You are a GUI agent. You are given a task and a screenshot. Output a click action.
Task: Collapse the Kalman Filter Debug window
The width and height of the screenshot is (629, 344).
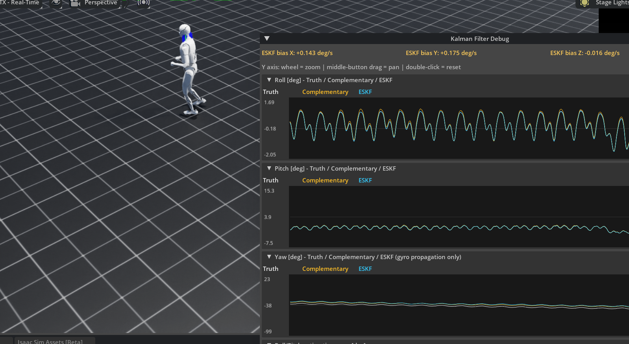point(267,39)
